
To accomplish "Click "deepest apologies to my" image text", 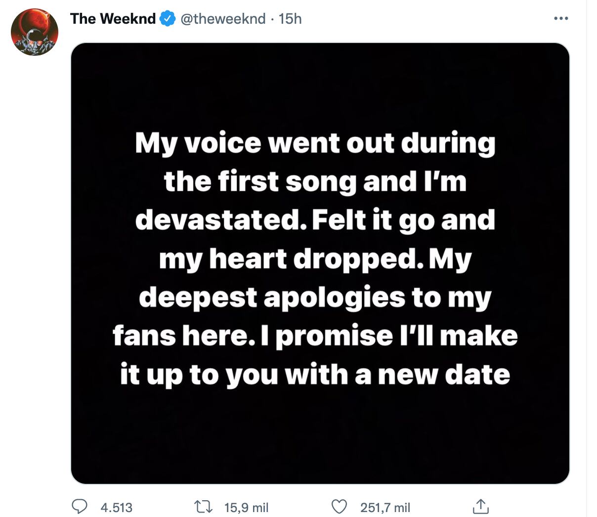I will click(315, 297).
